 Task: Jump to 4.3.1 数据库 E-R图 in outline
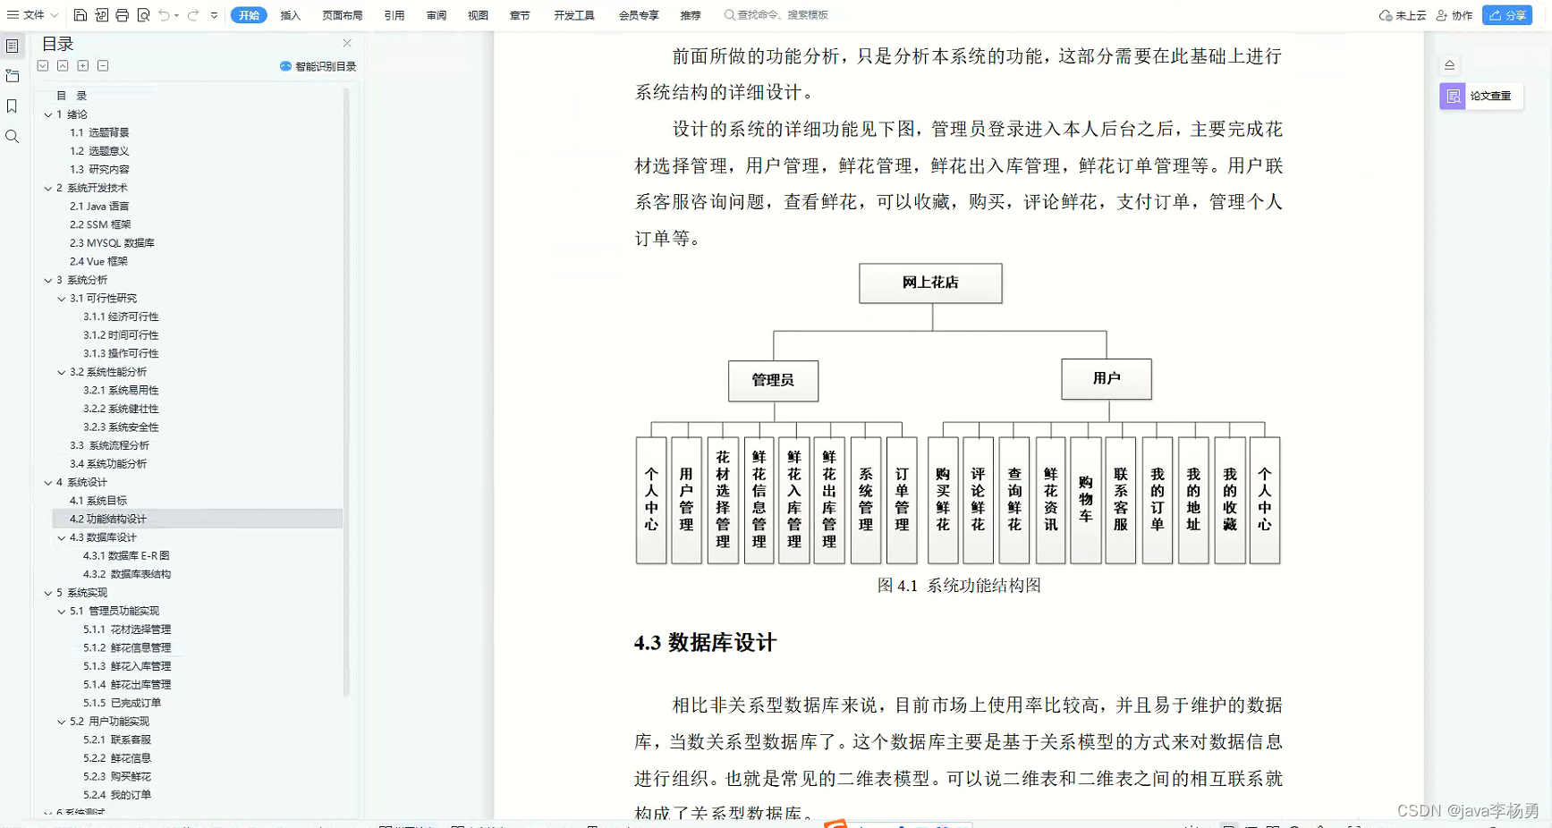click(126, 555)
